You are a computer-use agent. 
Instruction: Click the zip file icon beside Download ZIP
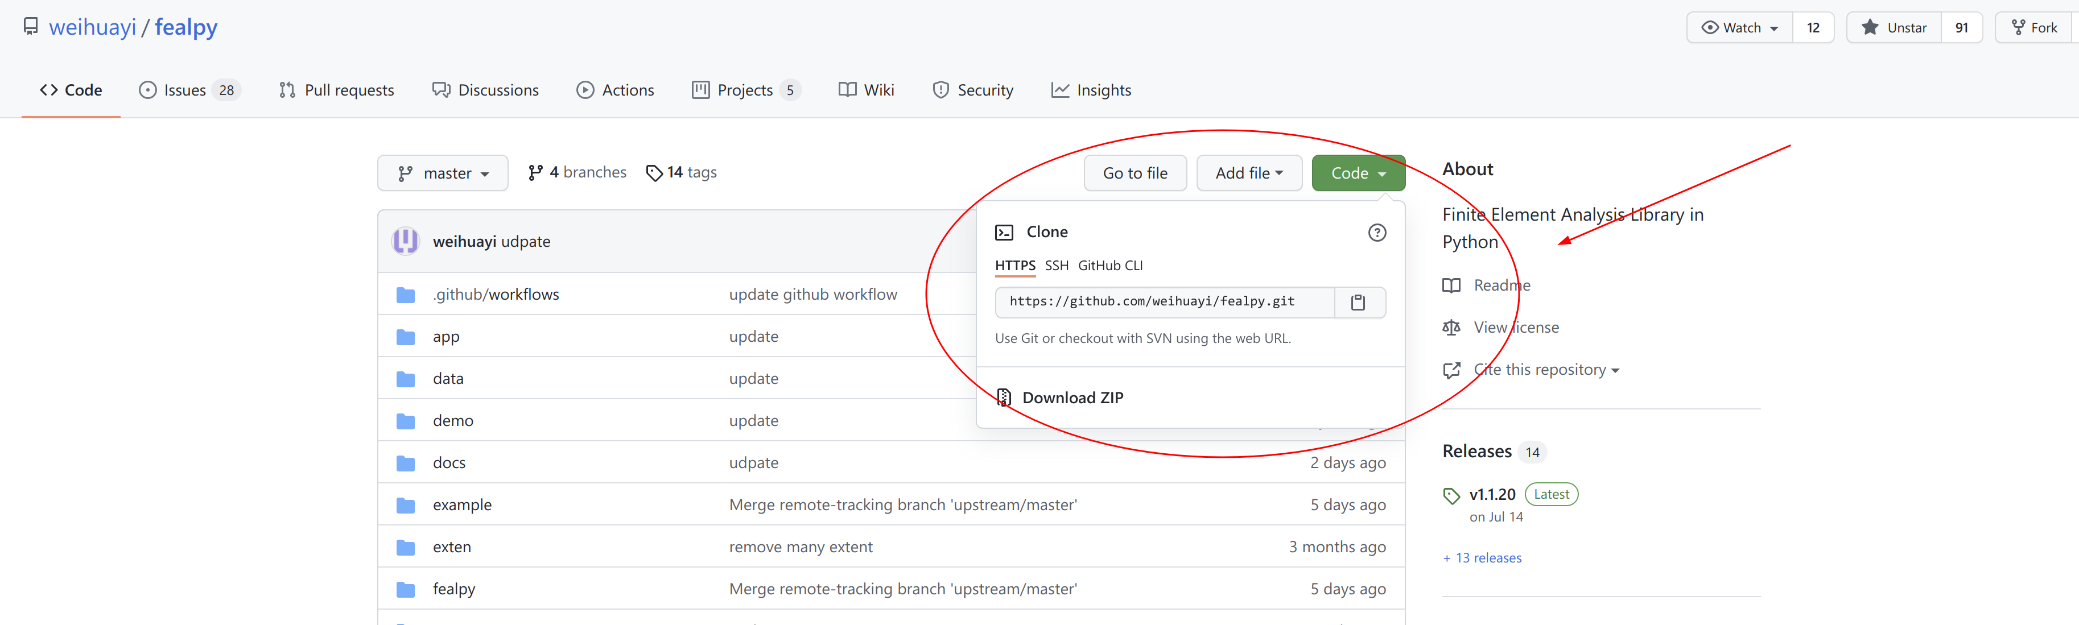click(x=1004, y=397)
